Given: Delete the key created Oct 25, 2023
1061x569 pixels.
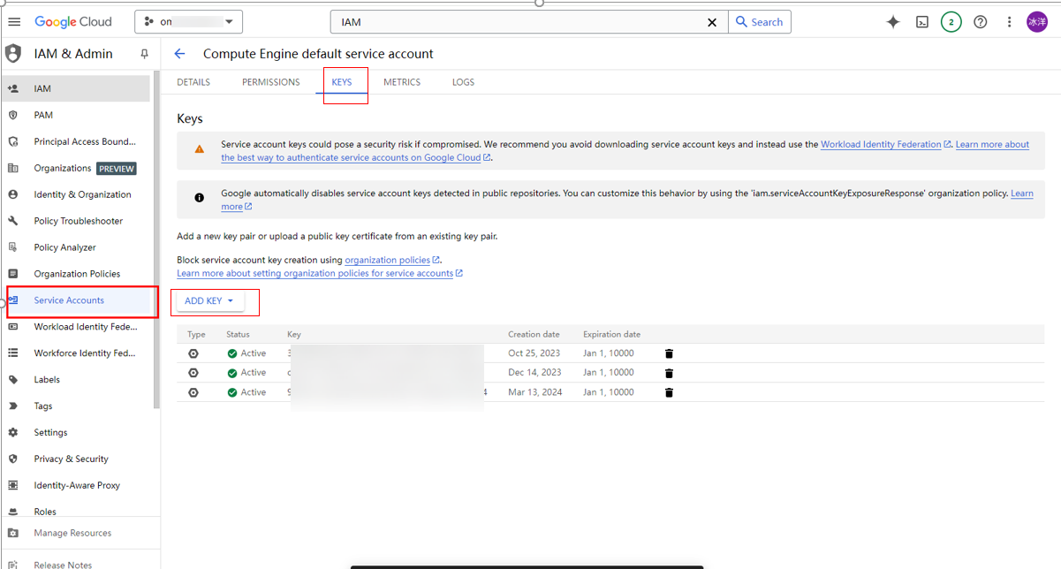Looking at the screenshot, I should point(669,353).
